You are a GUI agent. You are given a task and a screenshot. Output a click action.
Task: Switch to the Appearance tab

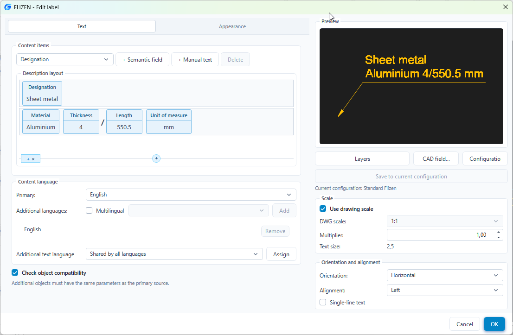[x=232, y=26]
